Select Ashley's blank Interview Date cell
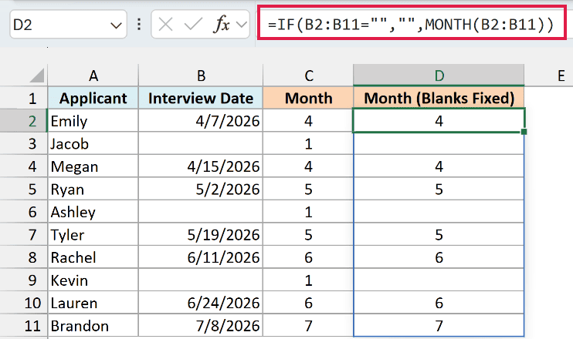This screenshot has height=339, width=573. click(201, 212)
